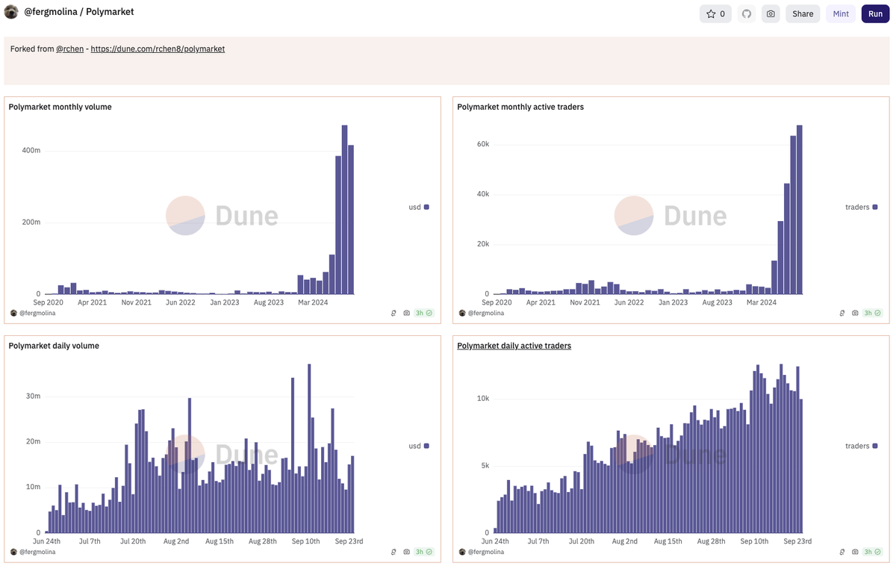The image size is (896, 569).
Task: Click the 400m axis label in monthly volume
Action: point(31,151)
